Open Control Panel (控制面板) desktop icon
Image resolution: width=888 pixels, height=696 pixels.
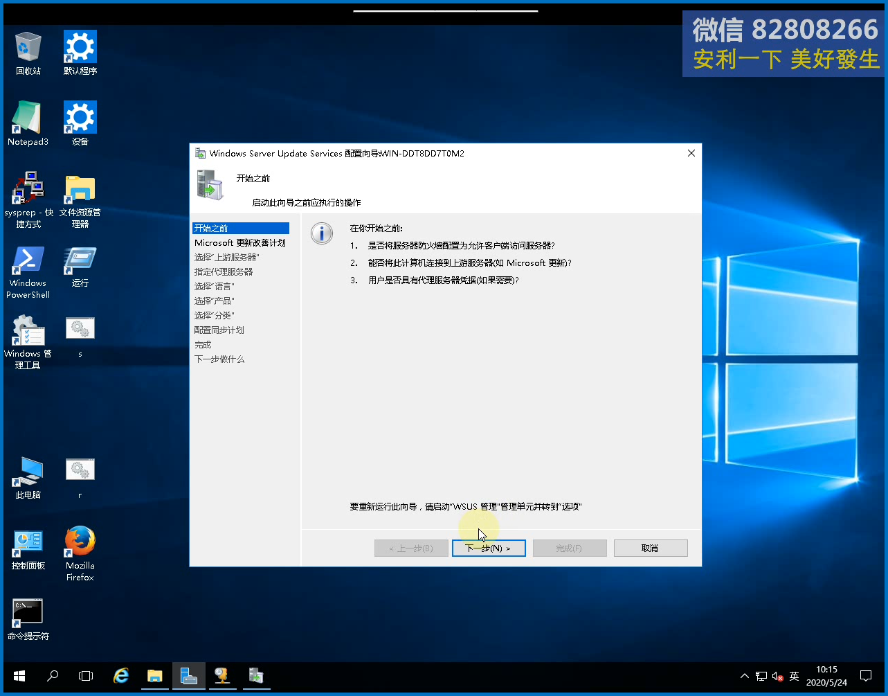[28, 550]
